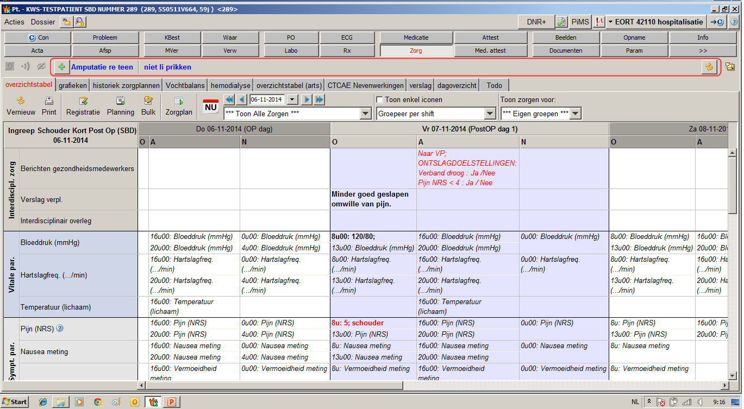Open the PowerPoint taskbar item
This screenshot has height=409, width=744.
(x=172, y=402)
